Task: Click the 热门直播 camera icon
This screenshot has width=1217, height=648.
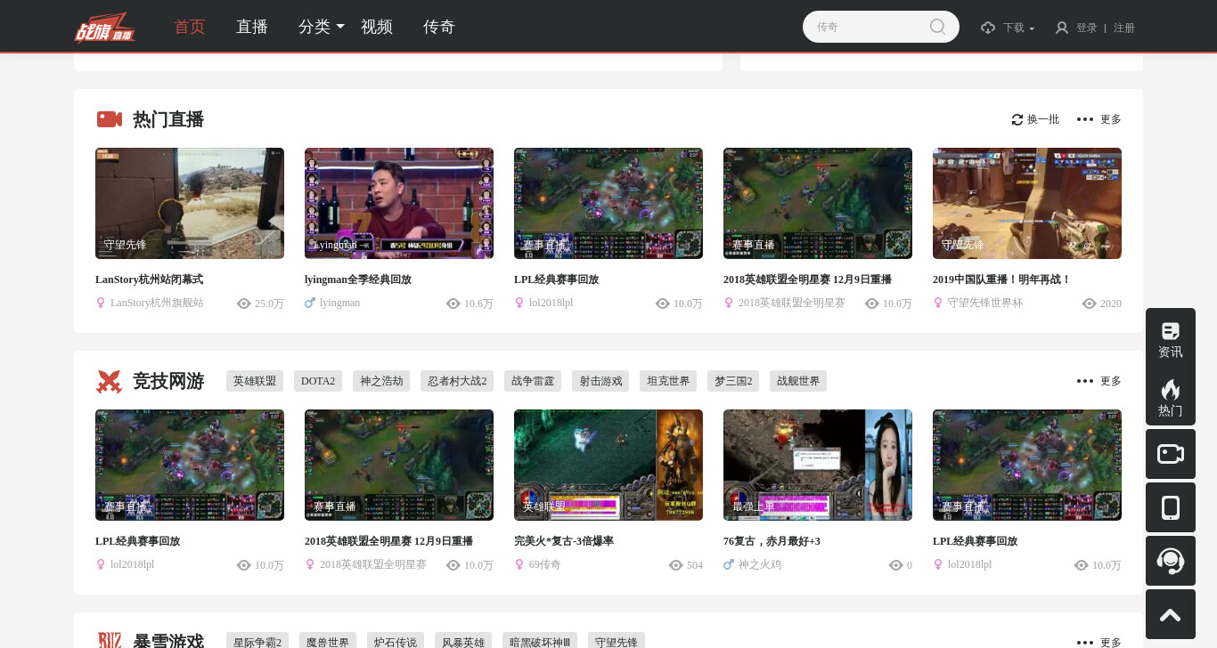Action: [110, 119]
